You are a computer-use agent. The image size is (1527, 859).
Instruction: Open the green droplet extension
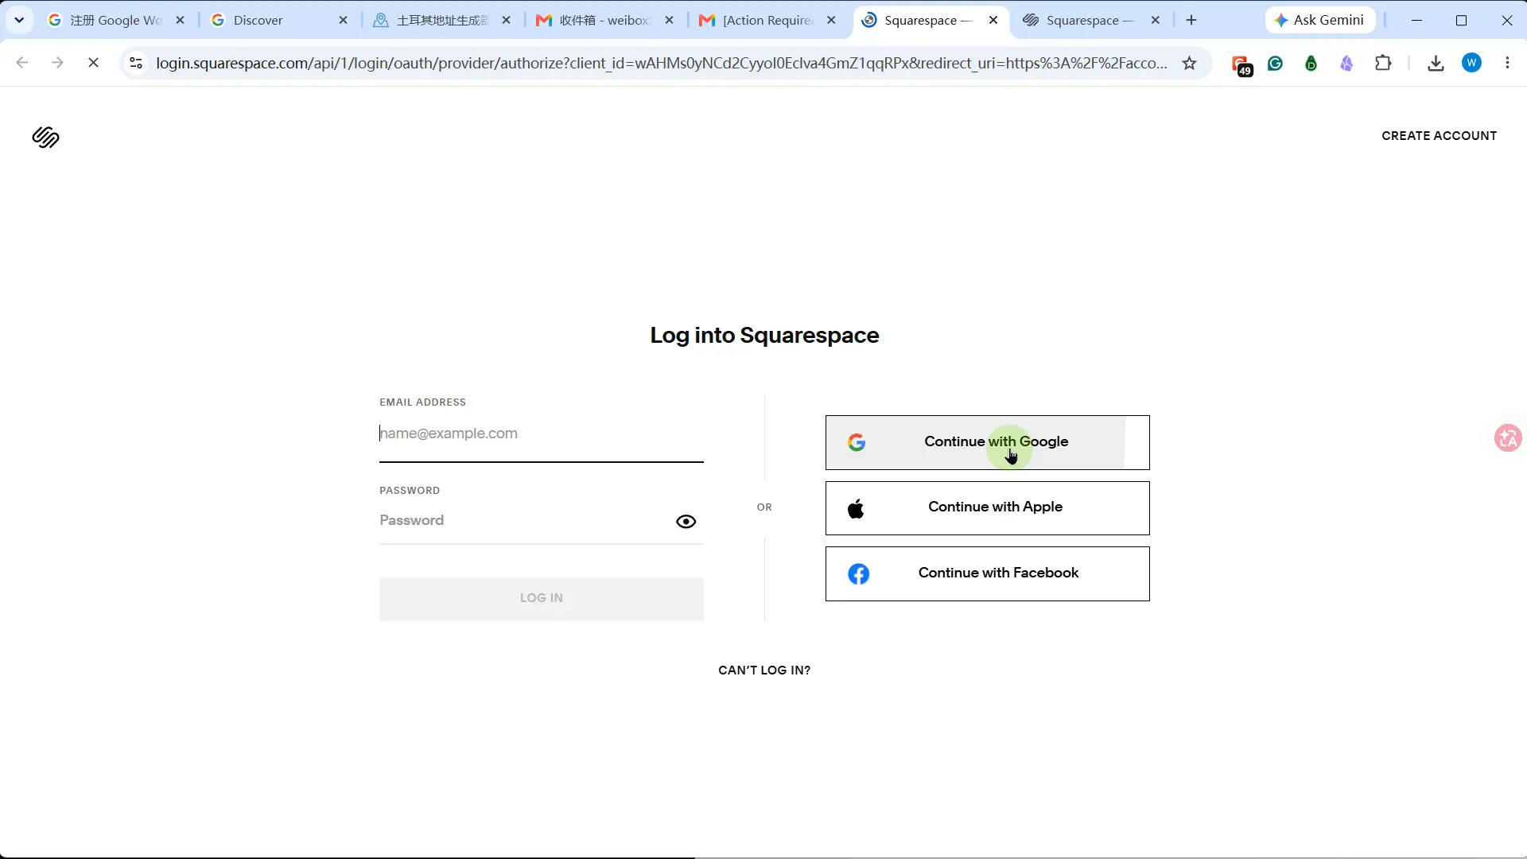(x=1311, y=63)
